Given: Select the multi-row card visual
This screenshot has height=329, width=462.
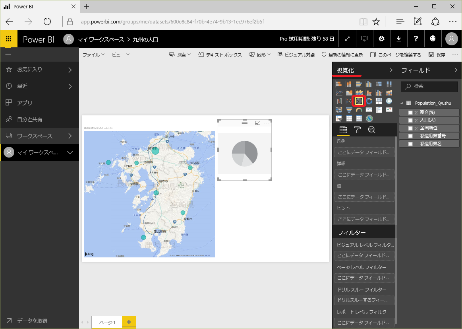Looking at the screenshot, I should coord(379,110).
